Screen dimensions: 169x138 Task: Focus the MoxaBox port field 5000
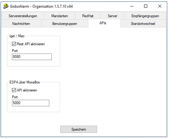tap(31, 103)
